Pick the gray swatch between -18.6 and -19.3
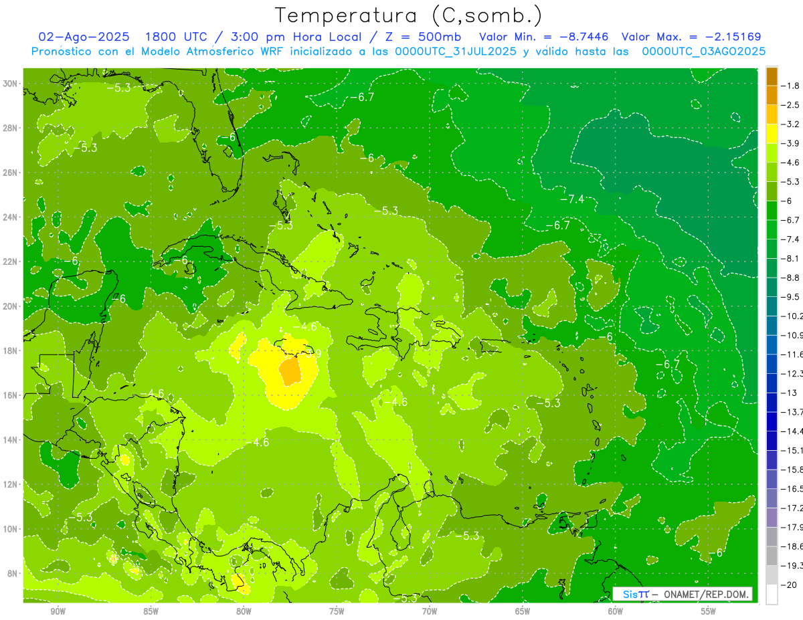The width and height of the screenshot is (803, 620). point(772,556)
